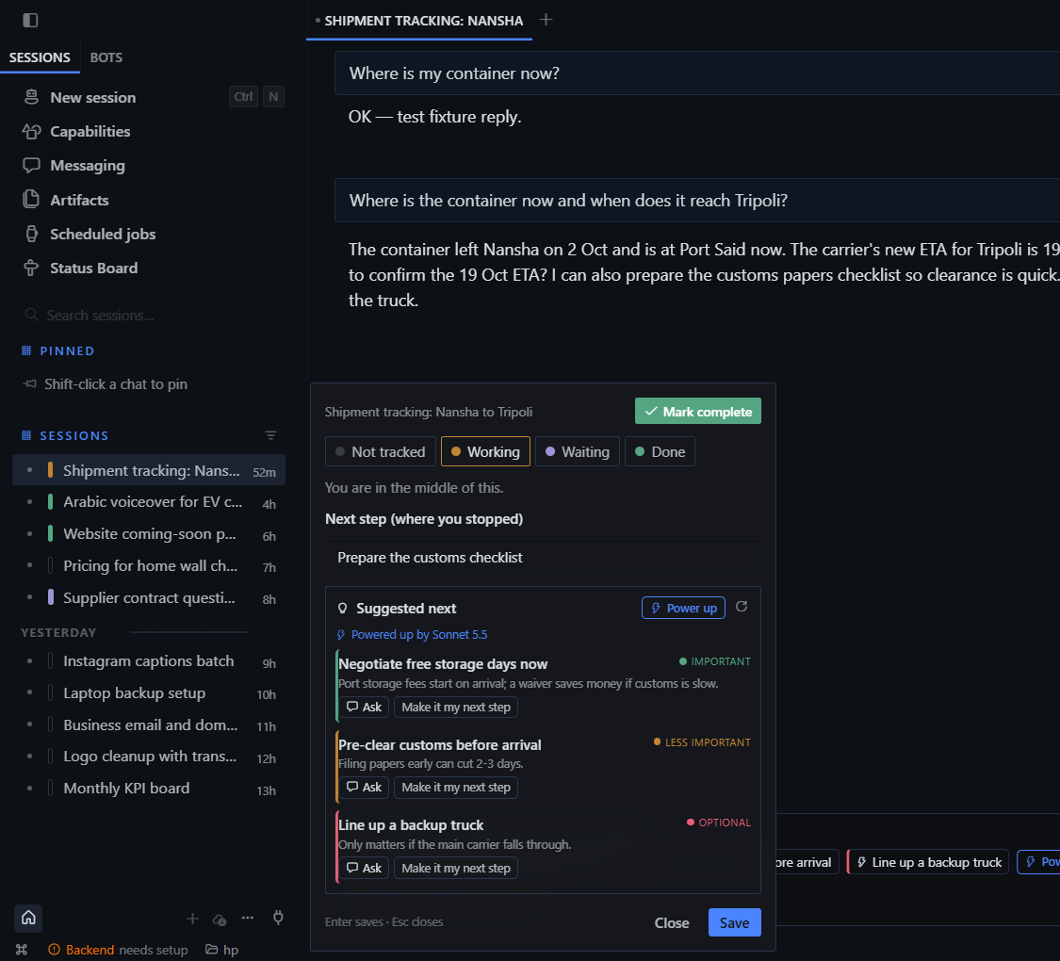Open Pricing for home wall session
The width and height of the screenshot is (1060, 961).
pos(149,565)
